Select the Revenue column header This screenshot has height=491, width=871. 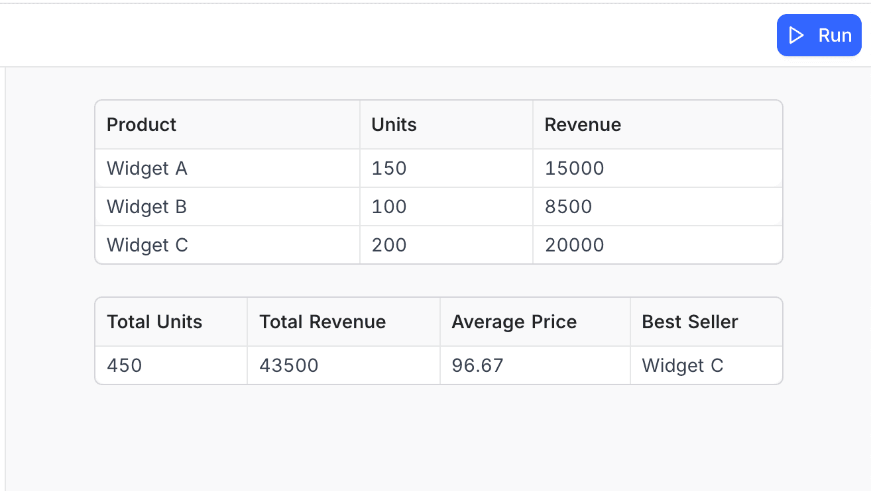tap(583, 124)
